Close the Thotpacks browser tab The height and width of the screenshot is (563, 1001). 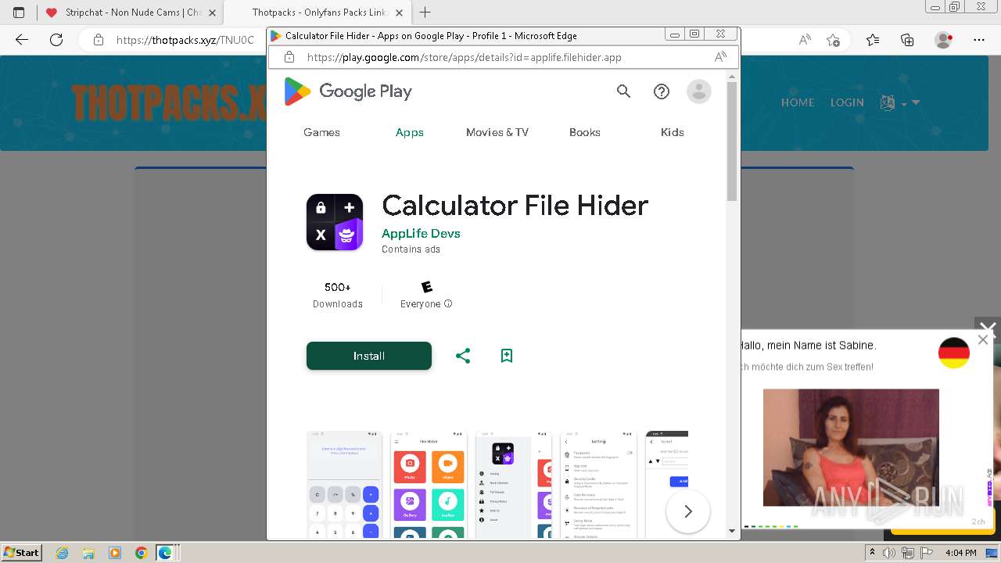pos(399,13)
